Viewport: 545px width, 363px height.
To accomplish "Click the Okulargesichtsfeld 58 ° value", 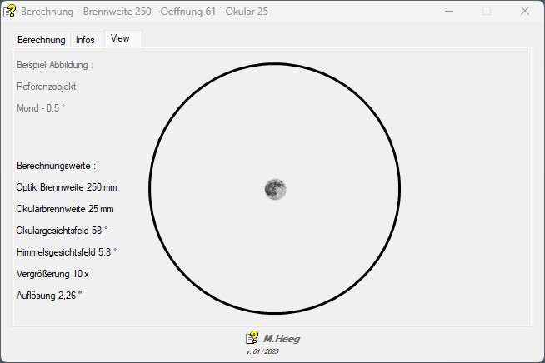I will 62,231.
